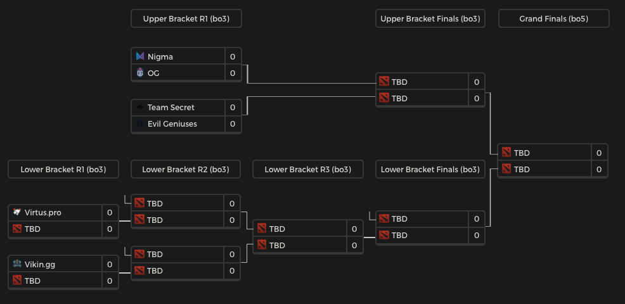Image resolution: width=625 pixels, height=304 pixels.
Task: Click the Team Secret logo icon
Action: 140,108
